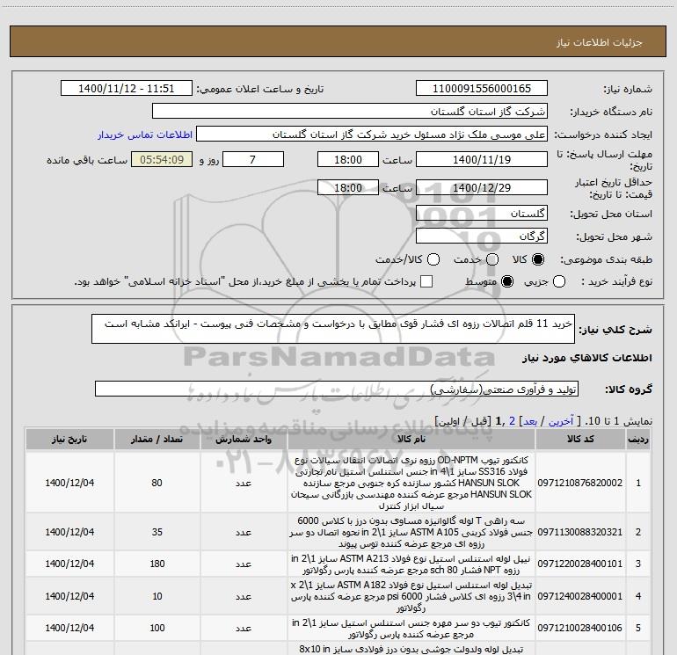
Task: Click the نام کالا column header
Action: pos(411,439)
